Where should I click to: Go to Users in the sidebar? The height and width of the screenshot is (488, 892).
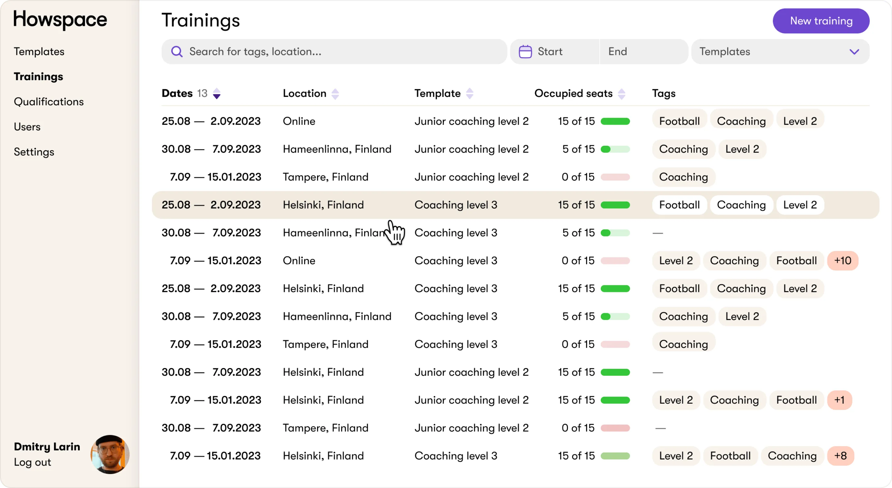(27, 127)
